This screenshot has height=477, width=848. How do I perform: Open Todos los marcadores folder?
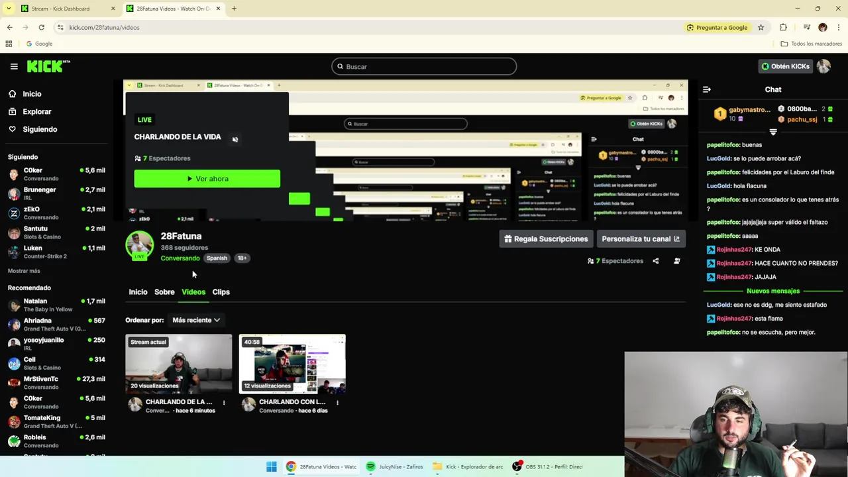click(812, 44)
